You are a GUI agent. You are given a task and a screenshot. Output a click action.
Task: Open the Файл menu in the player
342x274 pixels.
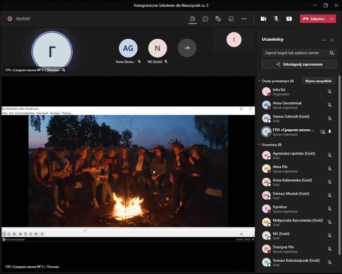[5, 113]
